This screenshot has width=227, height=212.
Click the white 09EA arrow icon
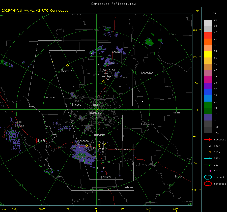point(208,146)
